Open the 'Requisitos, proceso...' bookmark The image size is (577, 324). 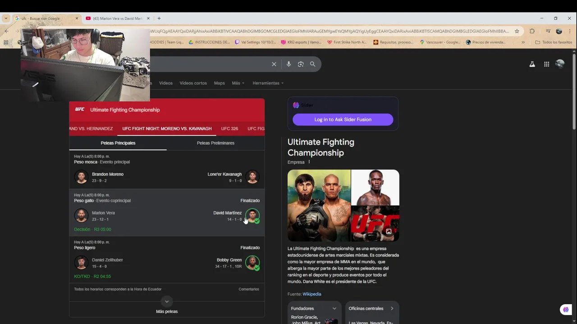pos(393,42)
